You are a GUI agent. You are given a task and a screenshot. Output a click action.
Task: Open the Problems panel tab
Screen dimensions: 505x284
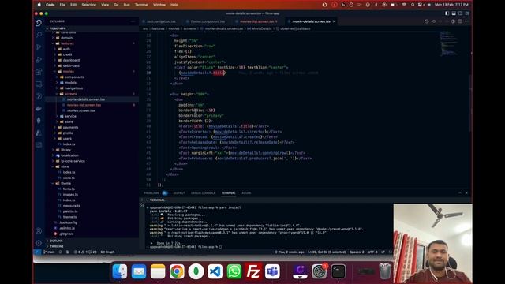pos(151,192)
